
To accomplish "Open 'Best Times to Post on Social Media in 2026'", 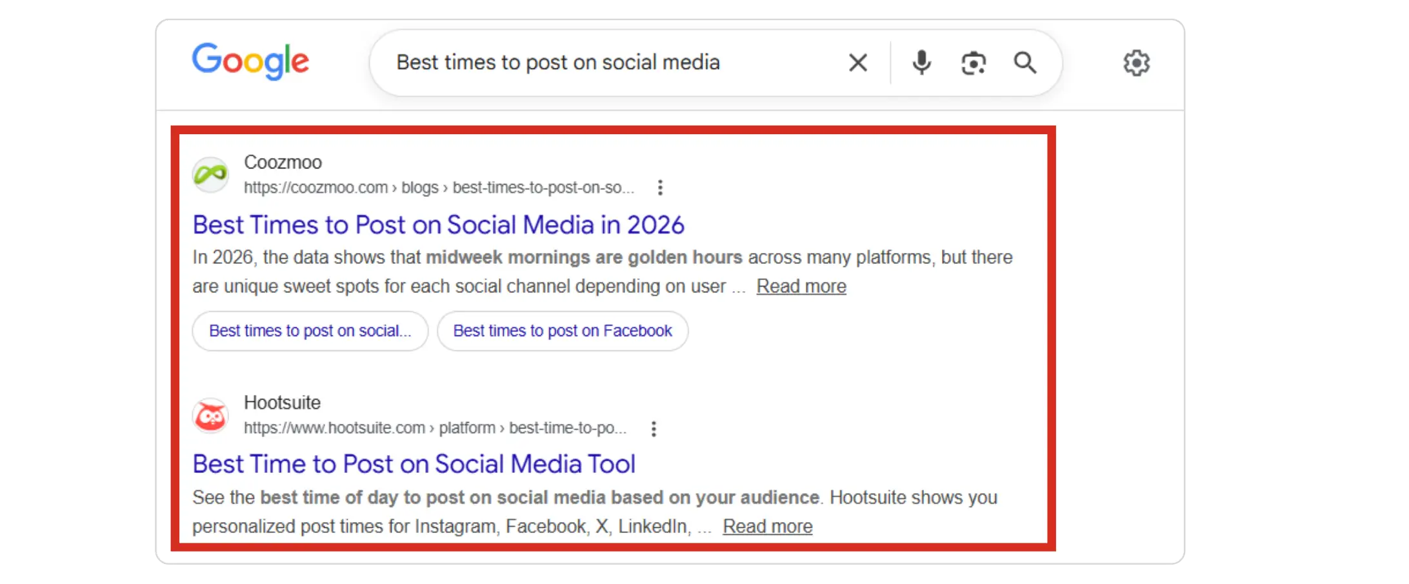I will coord(438,225).
